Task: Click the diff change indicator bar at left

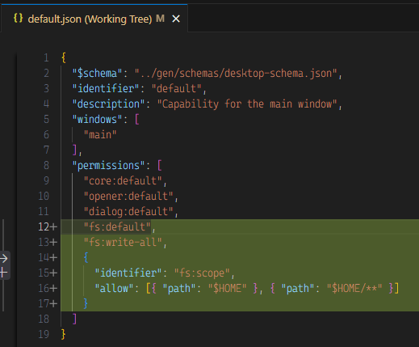Action: [x=3, y=265]
